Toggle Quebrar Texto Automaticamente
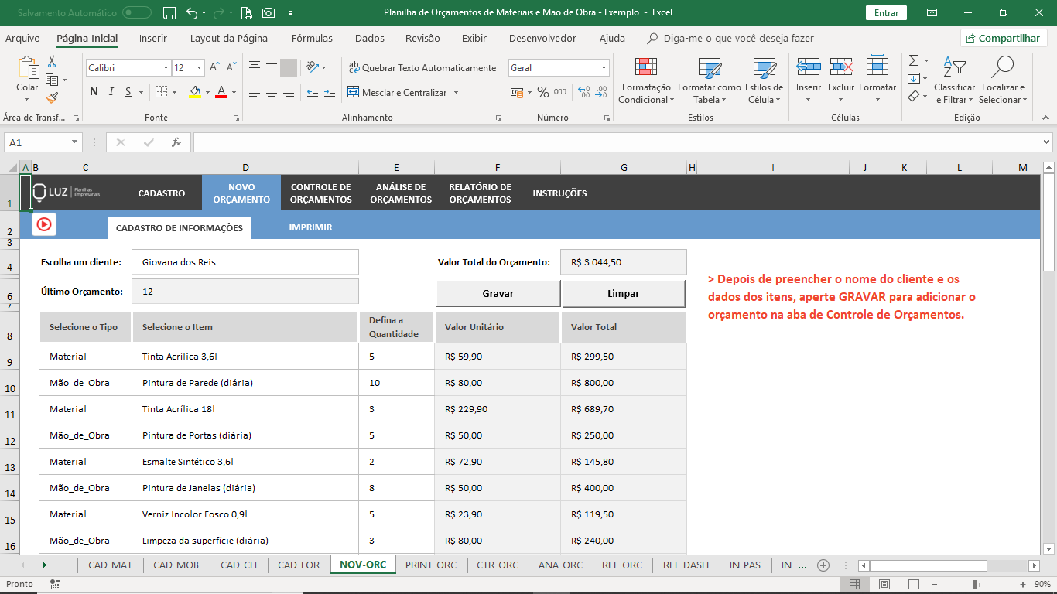Image resolution: width=1057 pixels, height=594 pixels. tap(422, 68)
